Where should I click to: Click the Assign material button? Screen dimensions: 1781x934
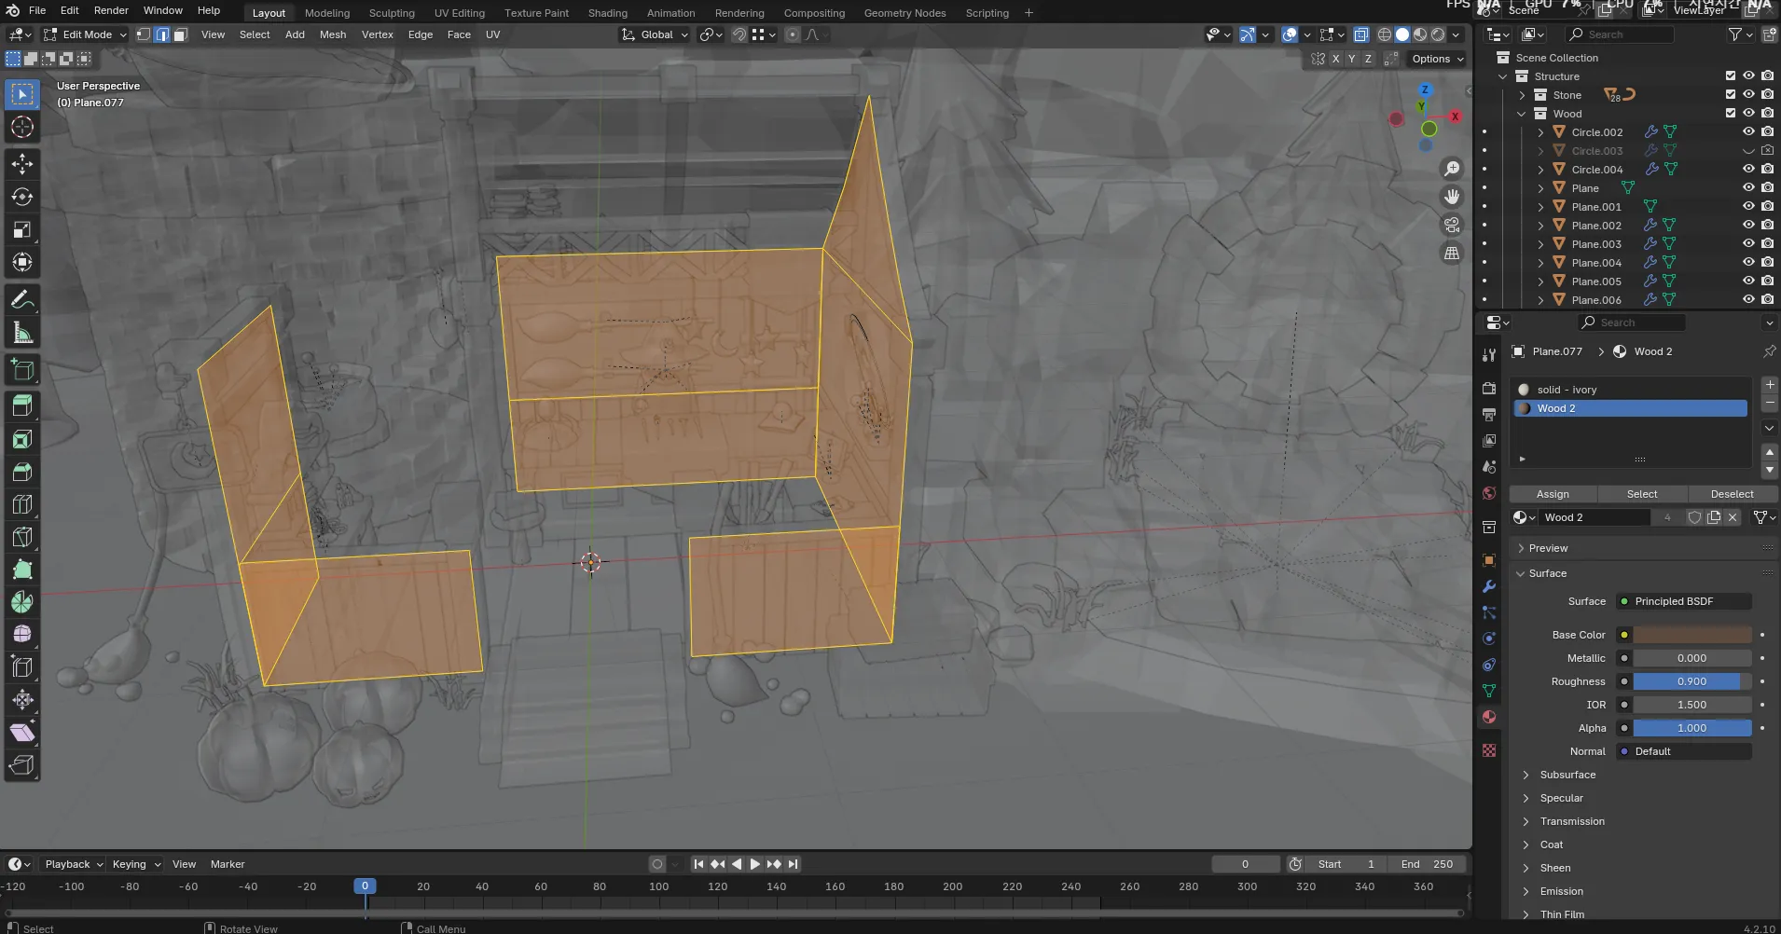click(1553, 494)
